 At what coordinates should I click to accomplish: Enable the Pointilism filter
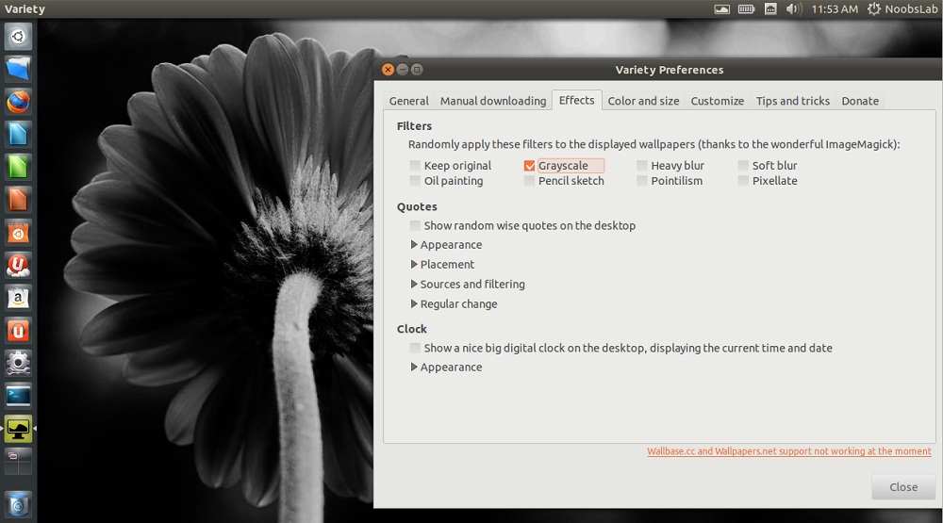(x=641, y=181)
